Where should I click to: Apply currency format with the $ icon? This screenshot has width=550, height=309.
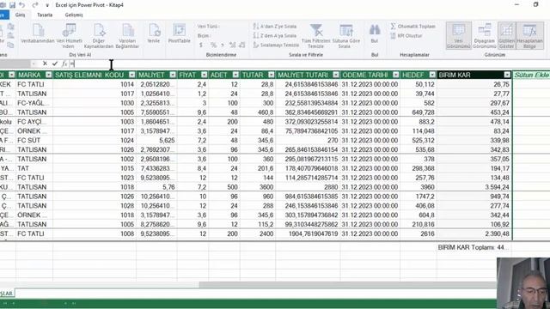point(201,45)
